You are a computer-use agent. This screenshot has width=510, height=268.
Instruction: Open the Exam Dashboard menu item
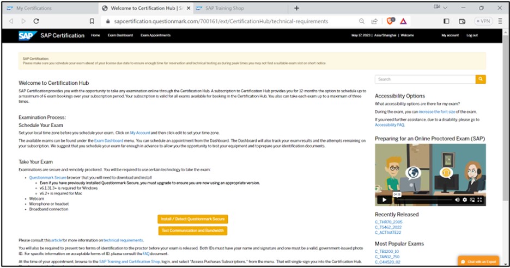pyautogui.click(x=120, y=35)
